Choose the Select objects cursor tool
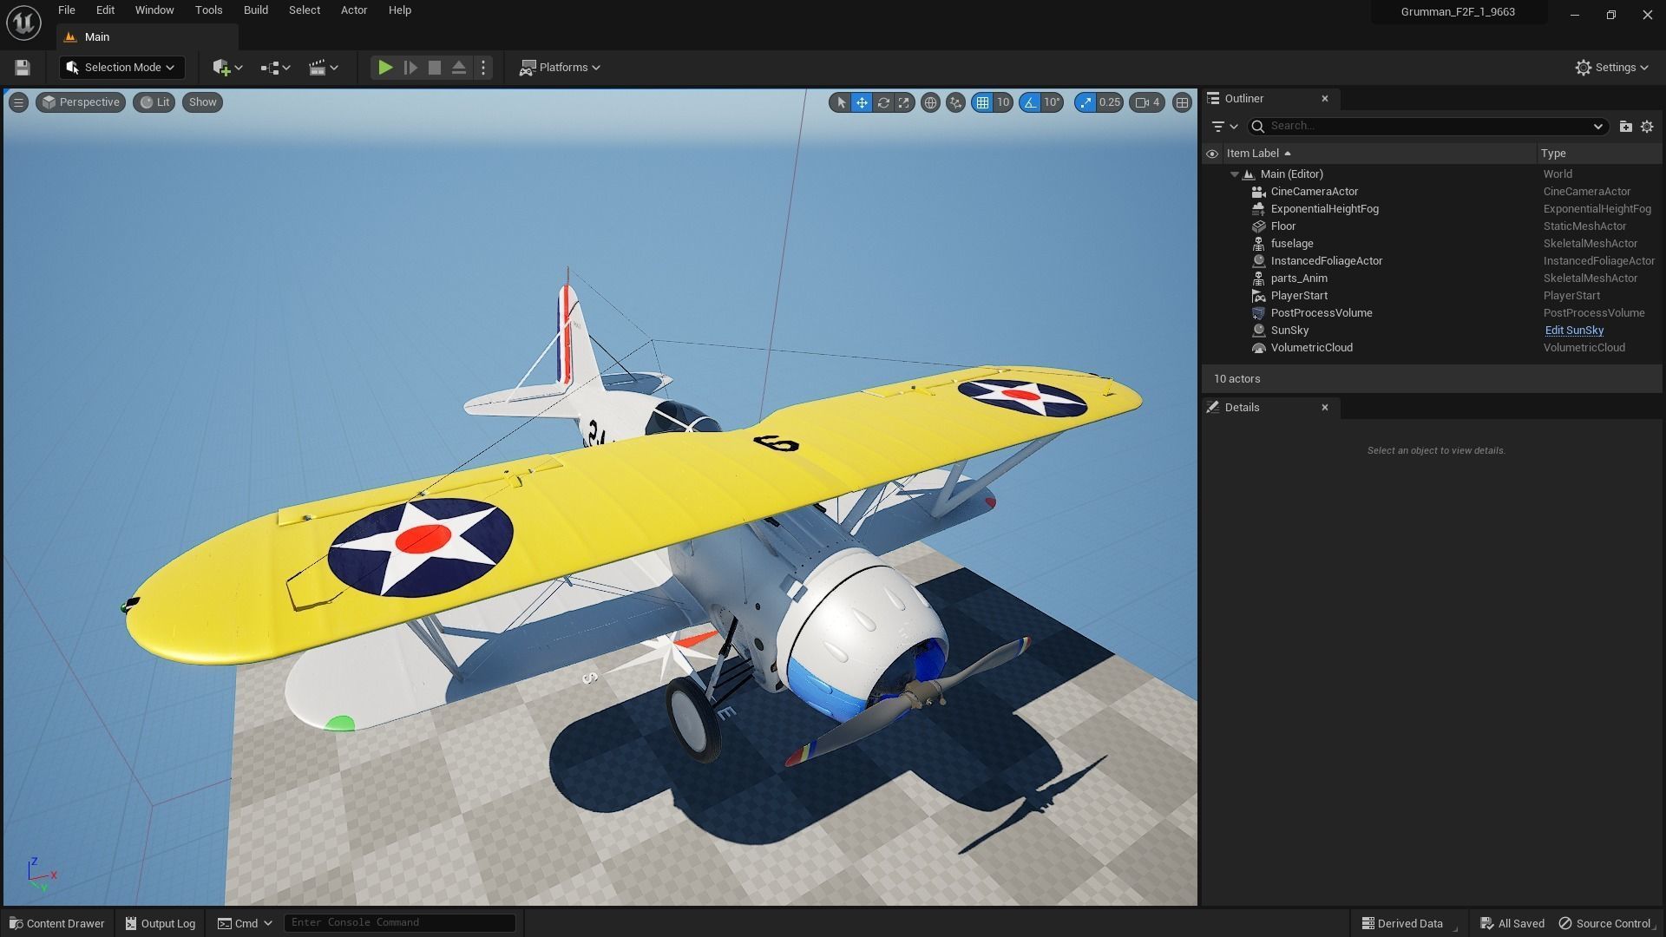 840,102
